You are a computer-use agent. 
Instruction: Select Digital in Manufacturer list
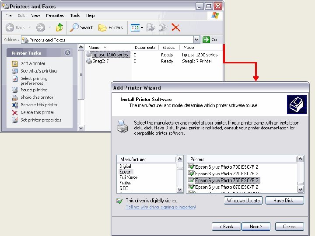coord(125,166)
